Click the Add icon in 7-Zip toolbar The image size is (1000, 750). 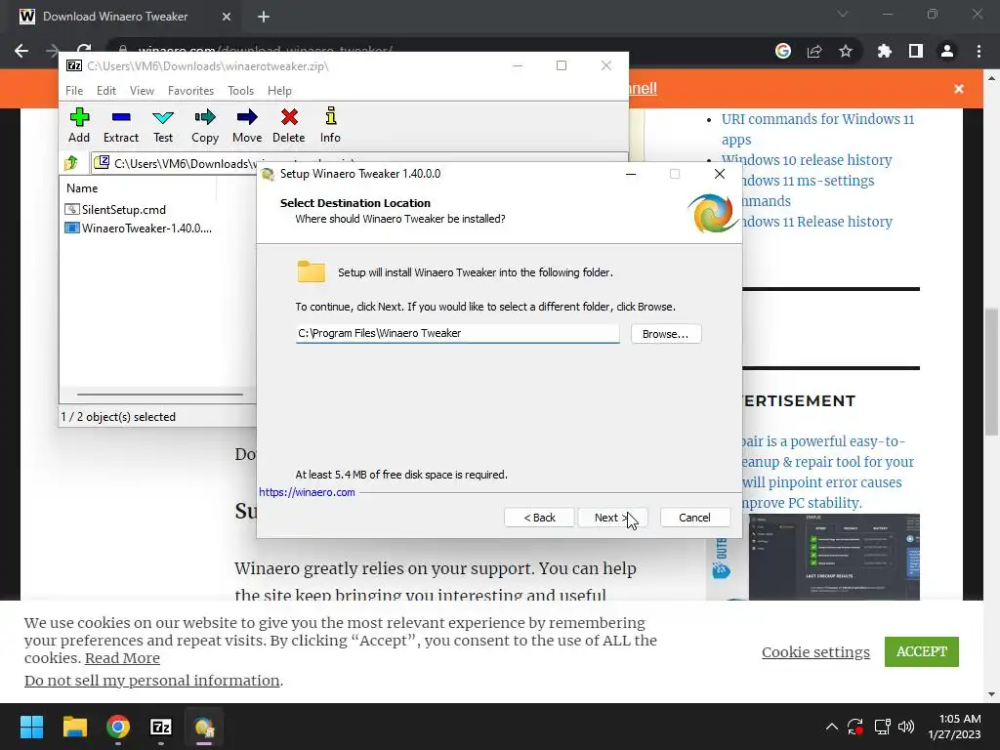[79, 125]
